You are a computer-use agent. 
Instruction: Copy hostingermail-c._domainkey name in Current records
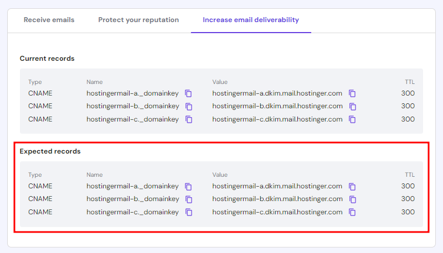tap(188, 119)
